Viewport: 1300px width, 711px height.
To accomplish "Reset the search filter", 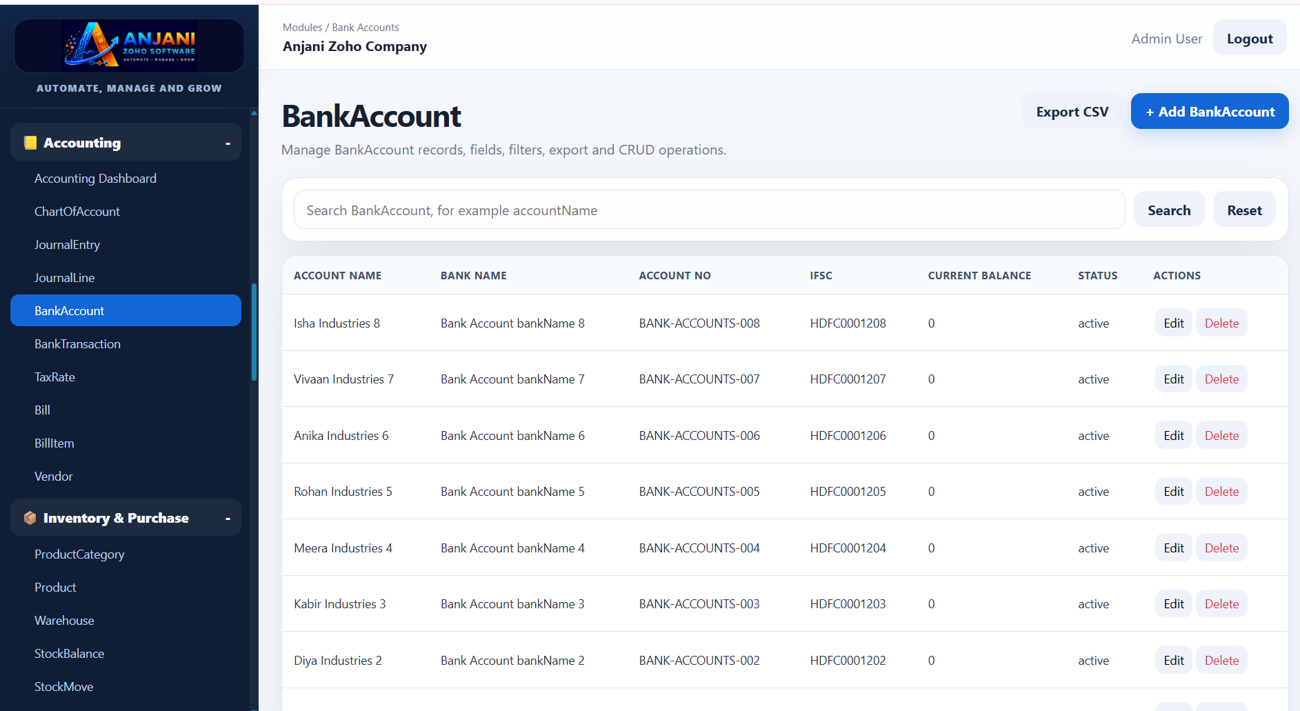I will tap(1244, 210).
